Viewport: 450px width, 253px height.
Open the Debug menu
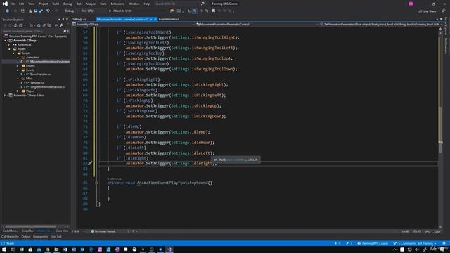pos(67,4)
